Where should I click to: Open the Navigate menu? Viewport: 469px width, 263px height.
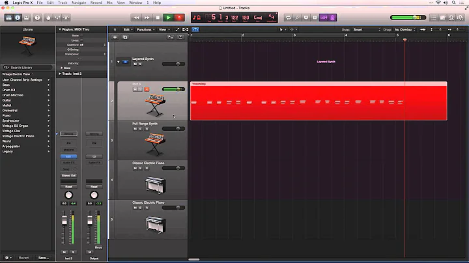[x=79, y=3]
